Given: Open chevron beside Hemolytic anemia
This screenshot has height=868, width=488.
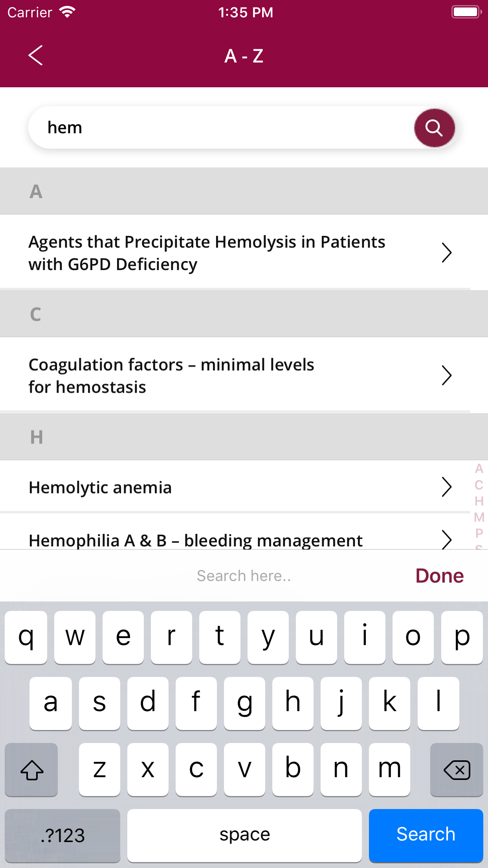Looking at the screenshot, I should tap(446, 487).
